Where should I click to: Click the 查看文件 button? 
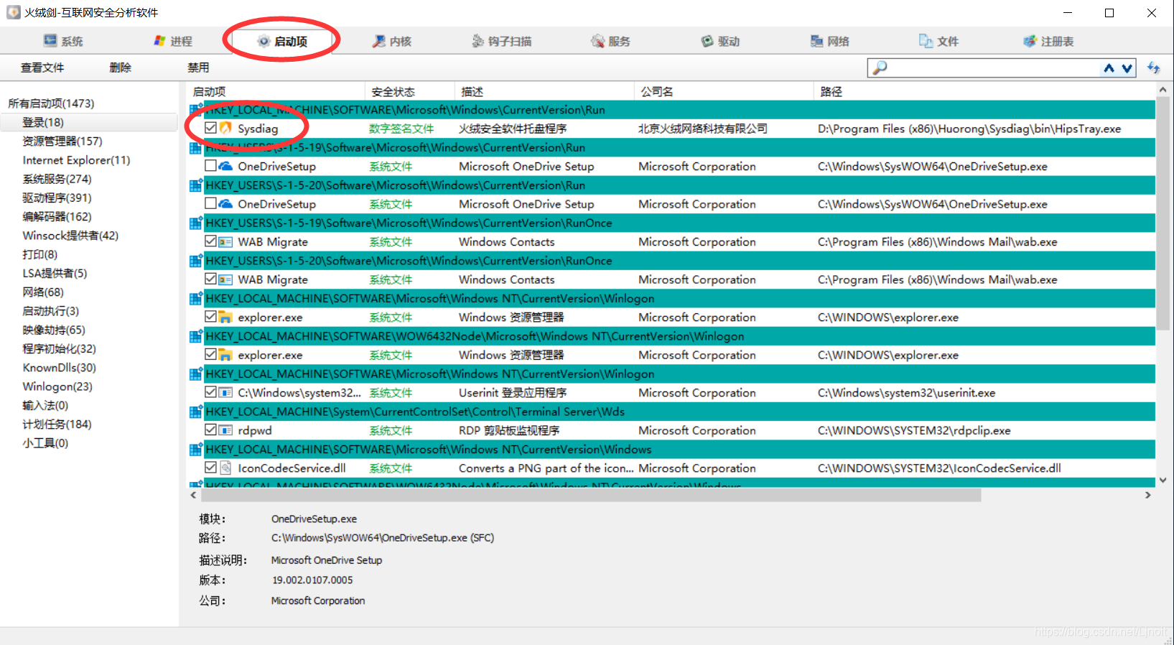42,68
